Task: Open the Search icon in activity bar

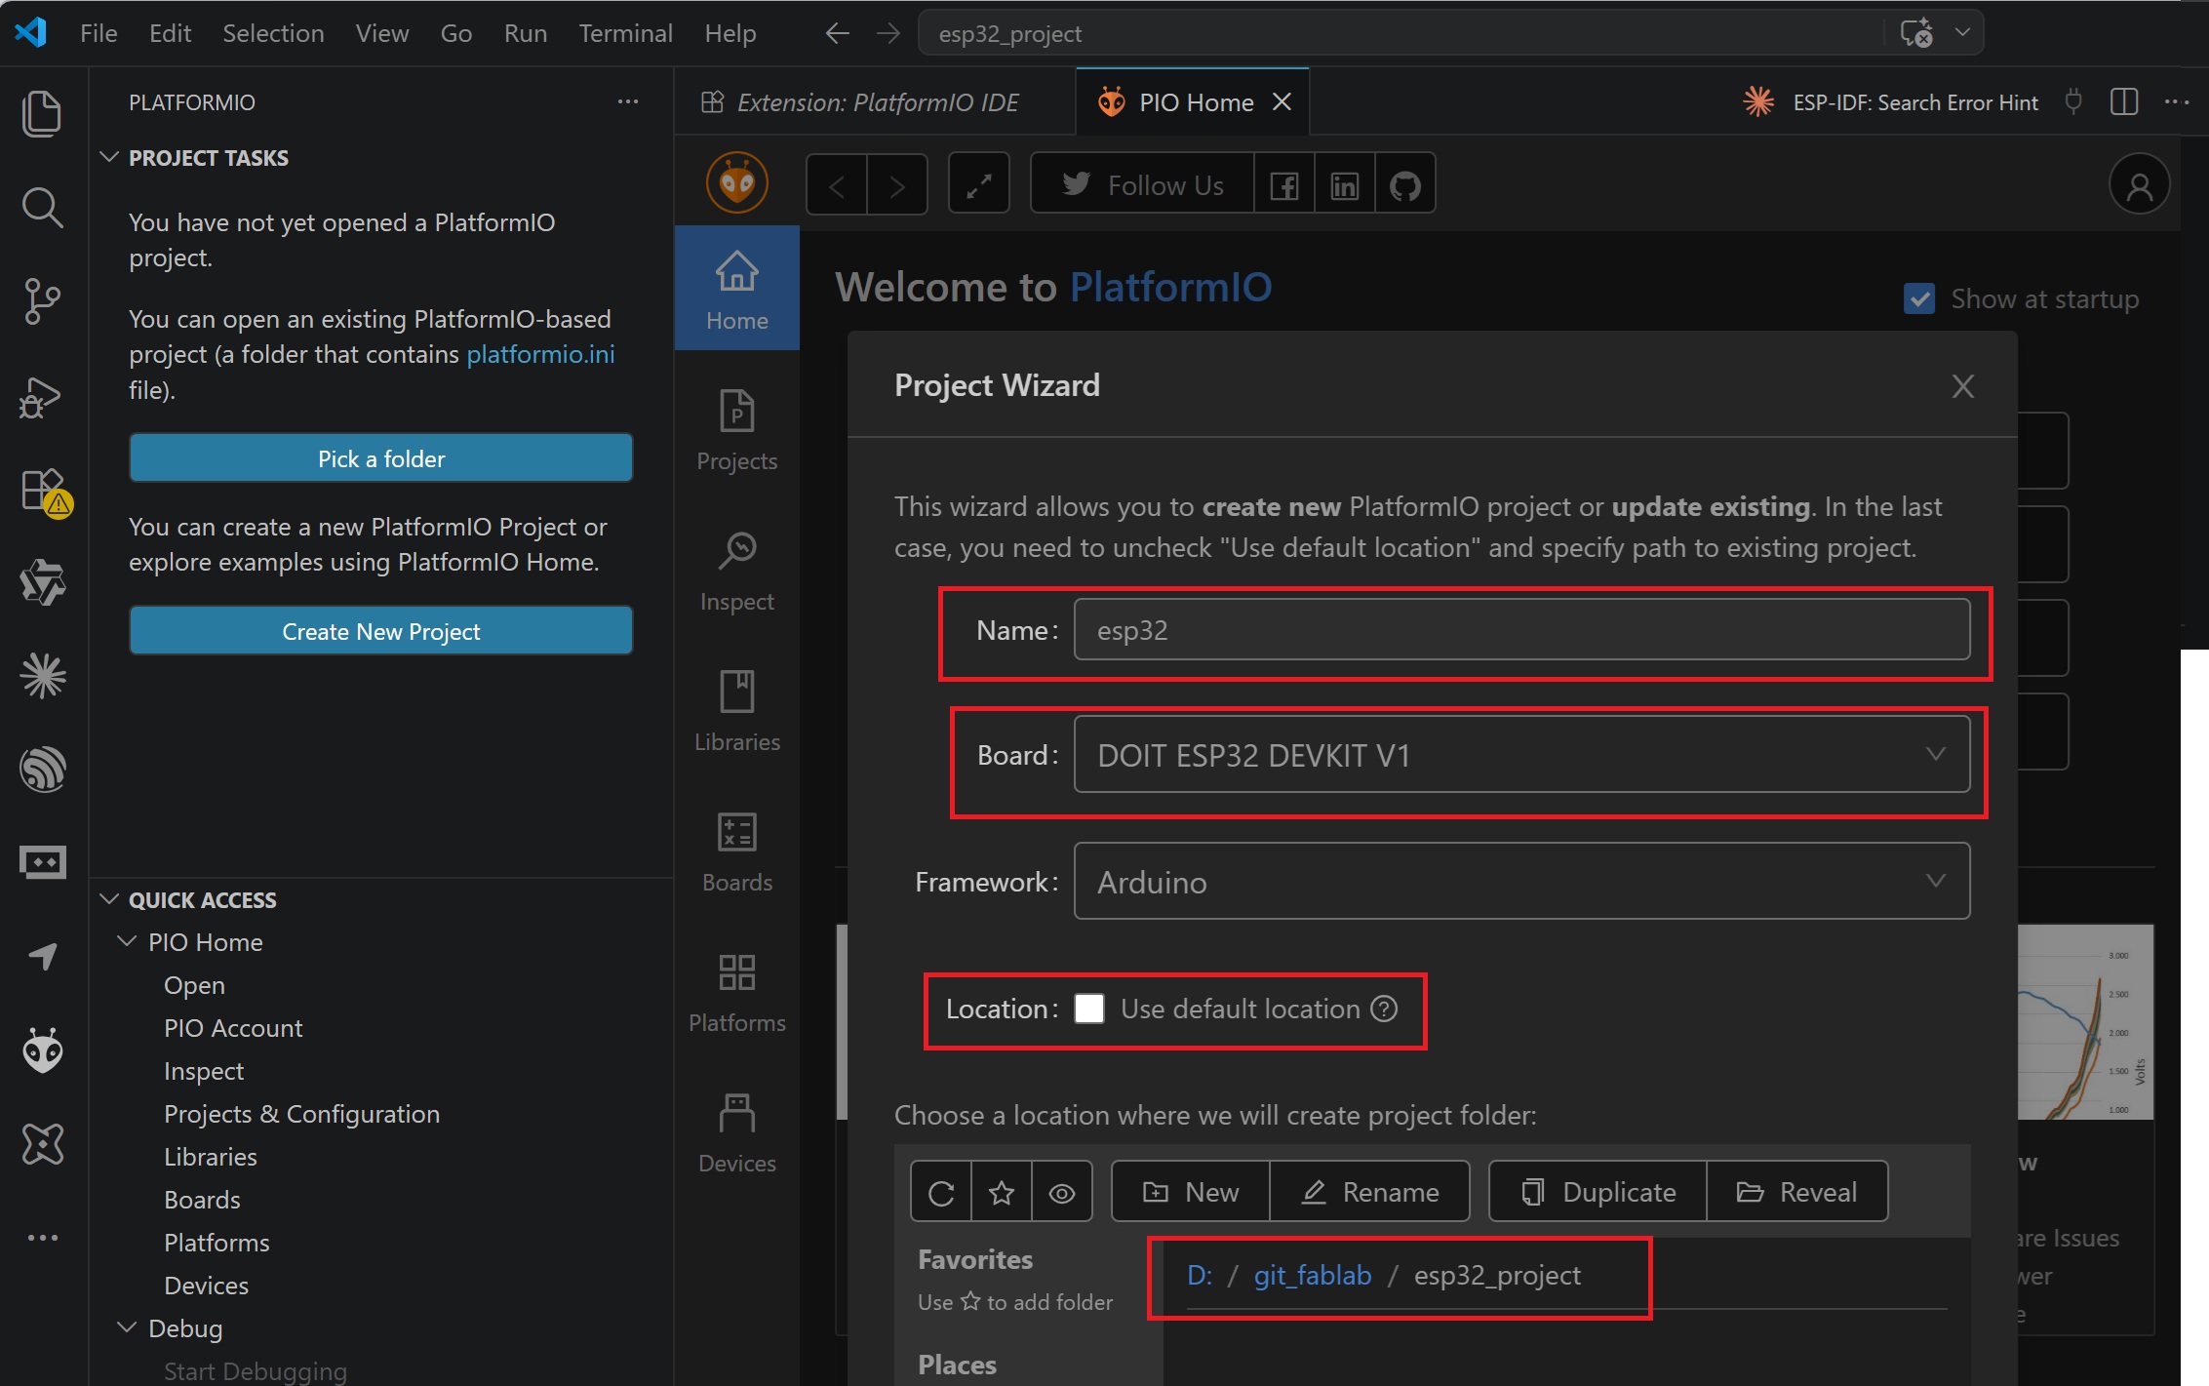Action: pos(42,208)
